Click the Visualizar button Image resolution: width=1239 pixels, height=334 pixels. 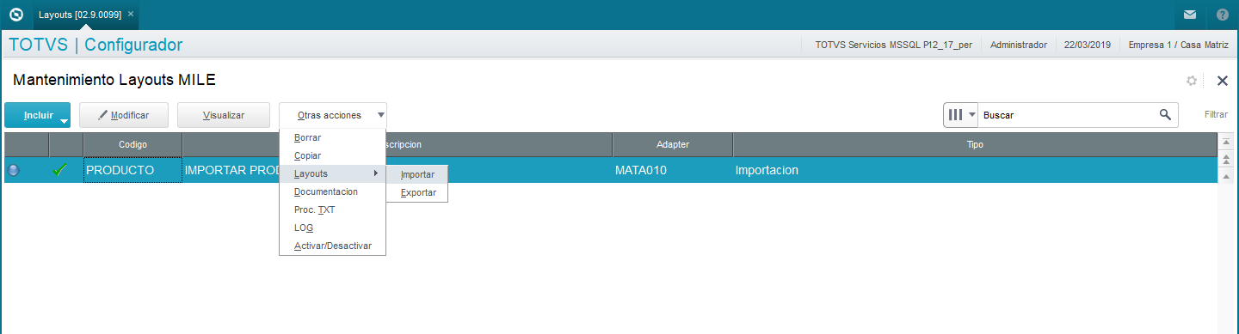tap(224, 115)
